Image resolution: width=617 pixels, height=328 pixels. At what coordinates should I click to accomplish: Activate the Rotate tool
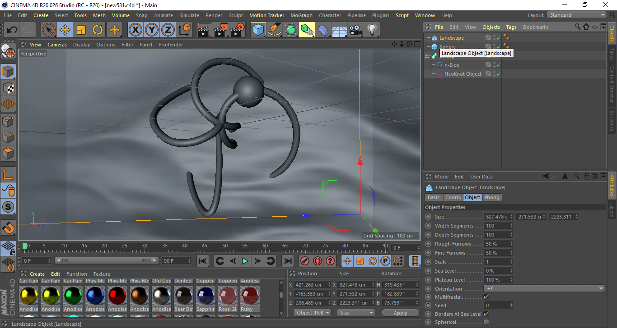coord(98,30)
